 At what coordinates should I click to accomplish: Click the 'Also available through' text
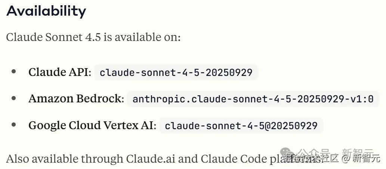click(x=65, y=159)
